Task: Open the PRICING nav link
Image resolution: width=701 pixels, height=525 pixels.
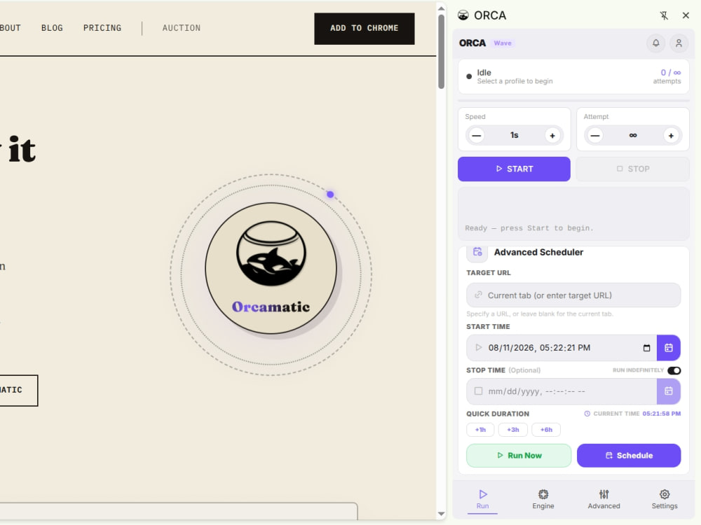Action: coord(102,28)
